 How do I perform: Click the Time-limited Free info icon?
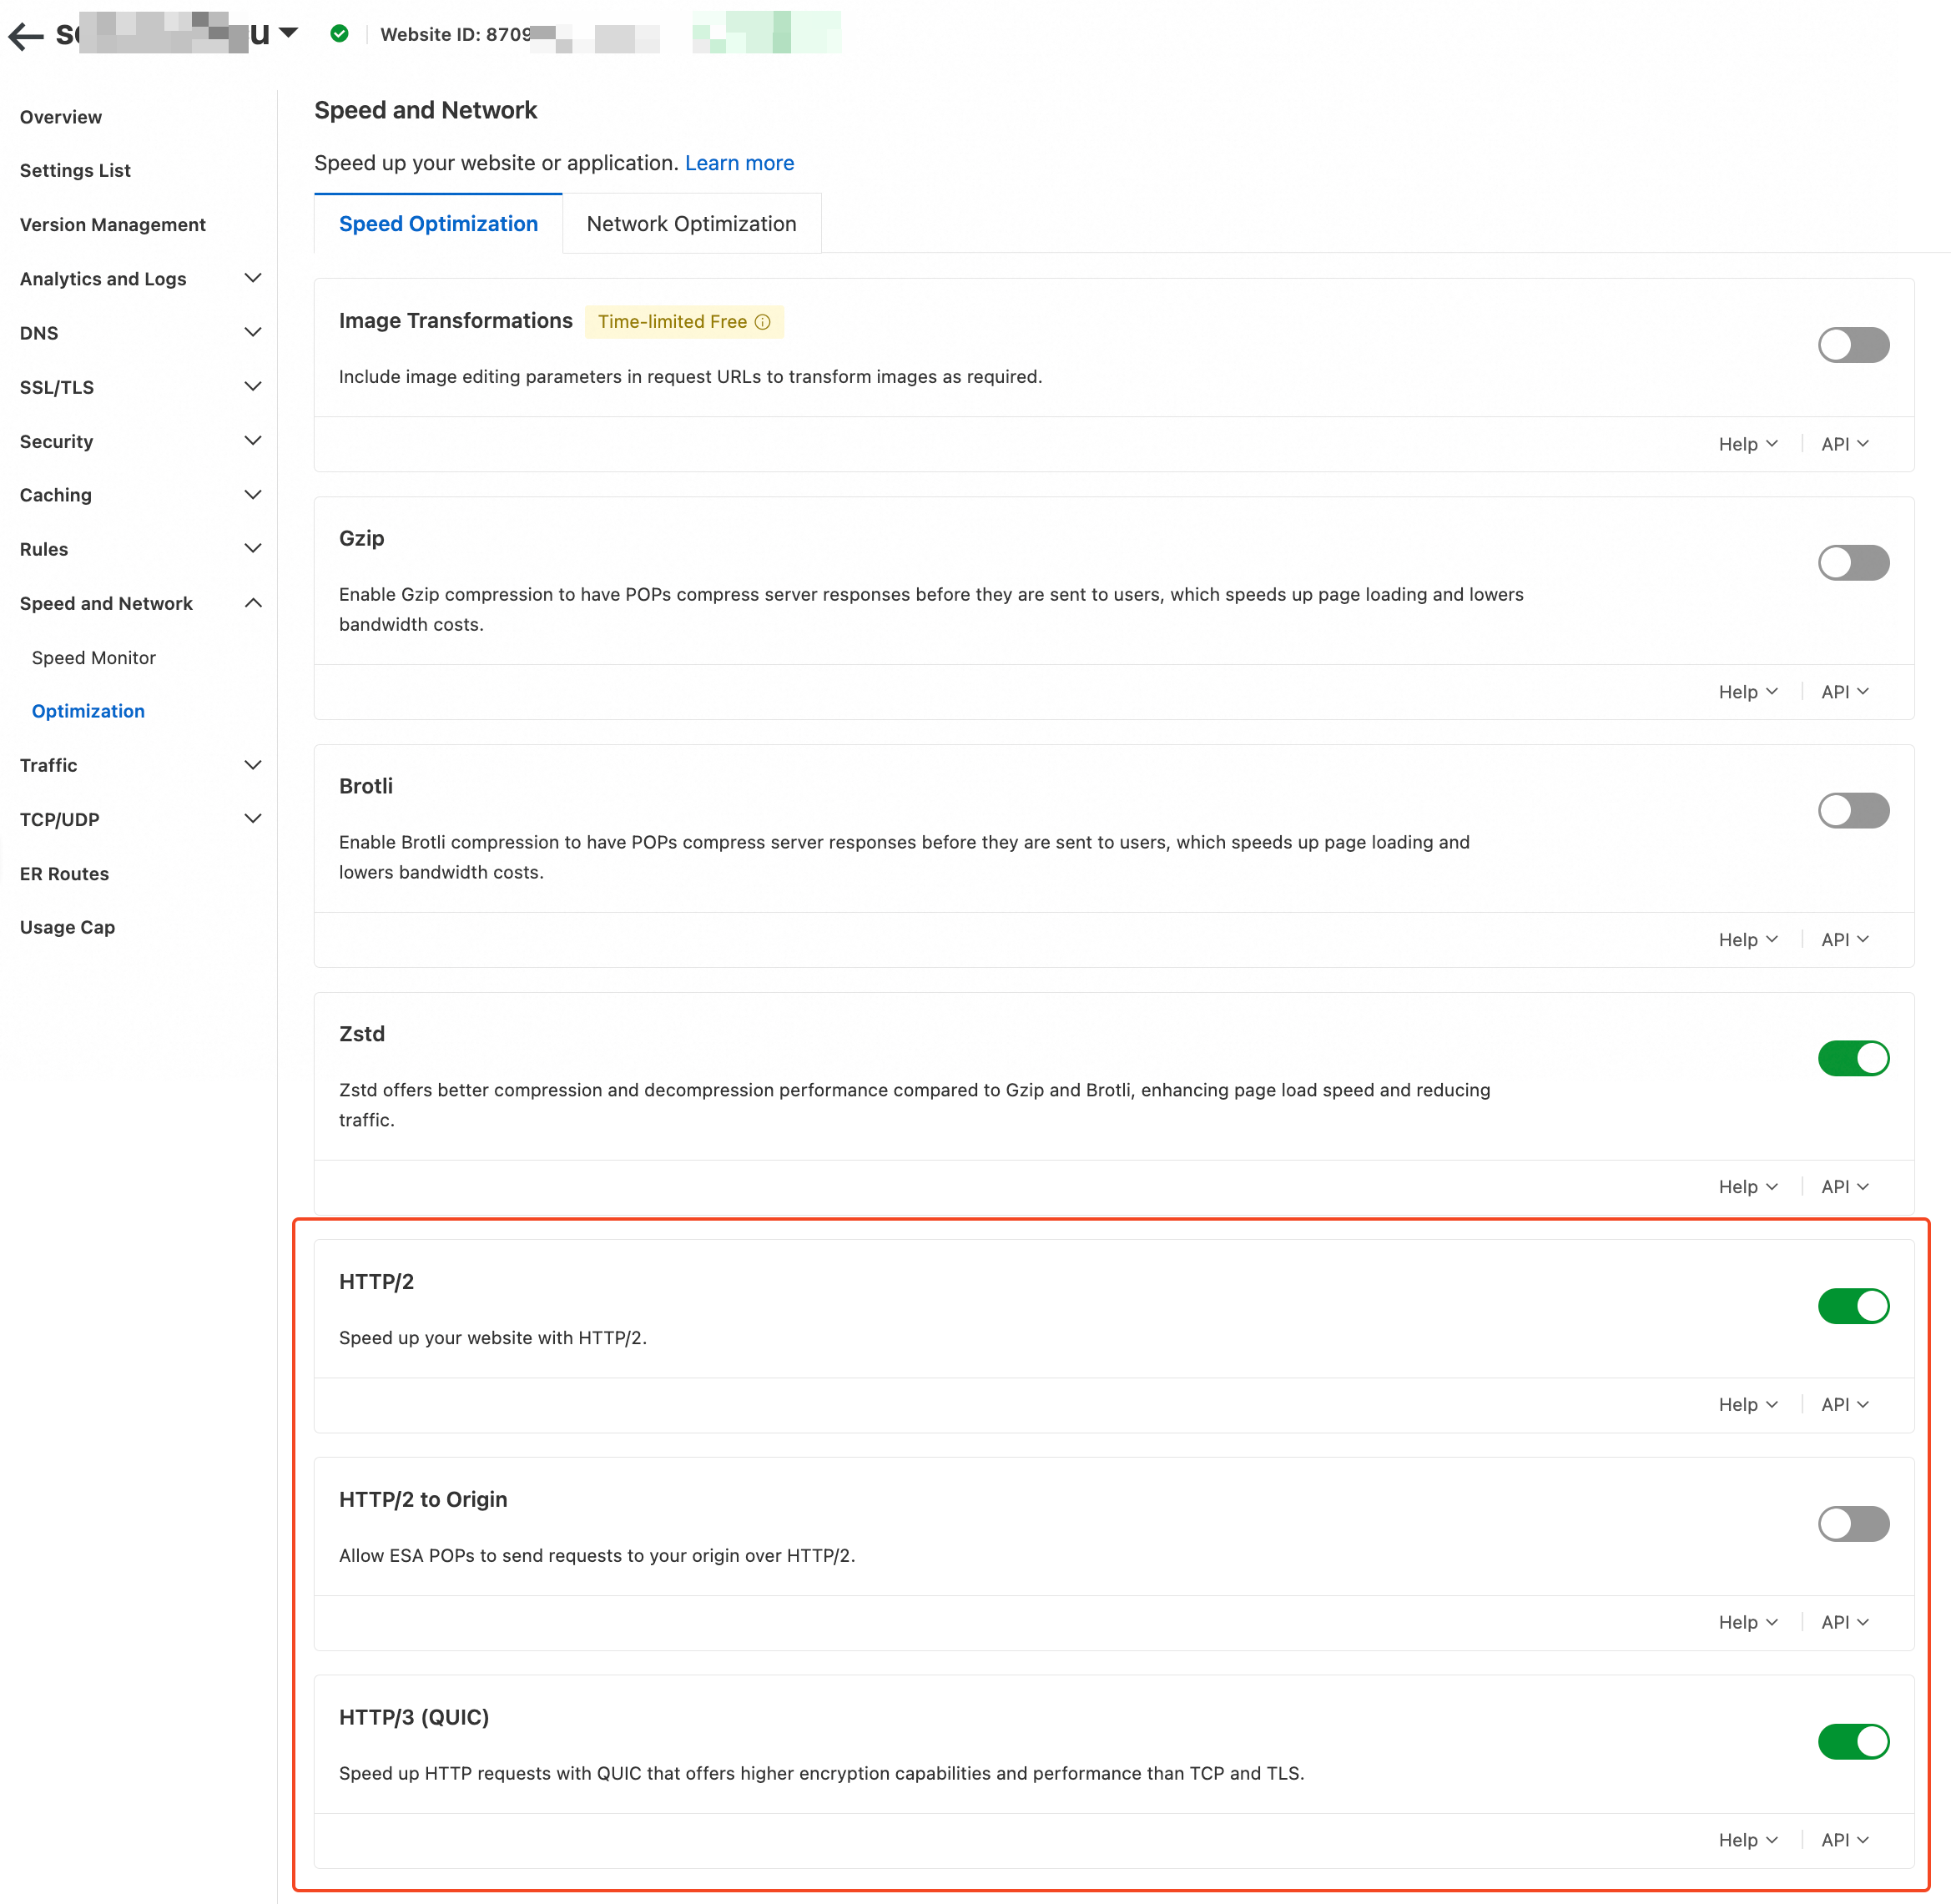click(x=763, y=322)
